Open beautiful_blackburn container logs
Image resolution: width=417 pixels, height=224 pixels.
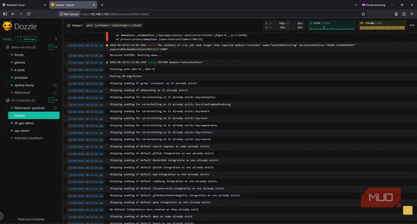click(x=29, y=138)
